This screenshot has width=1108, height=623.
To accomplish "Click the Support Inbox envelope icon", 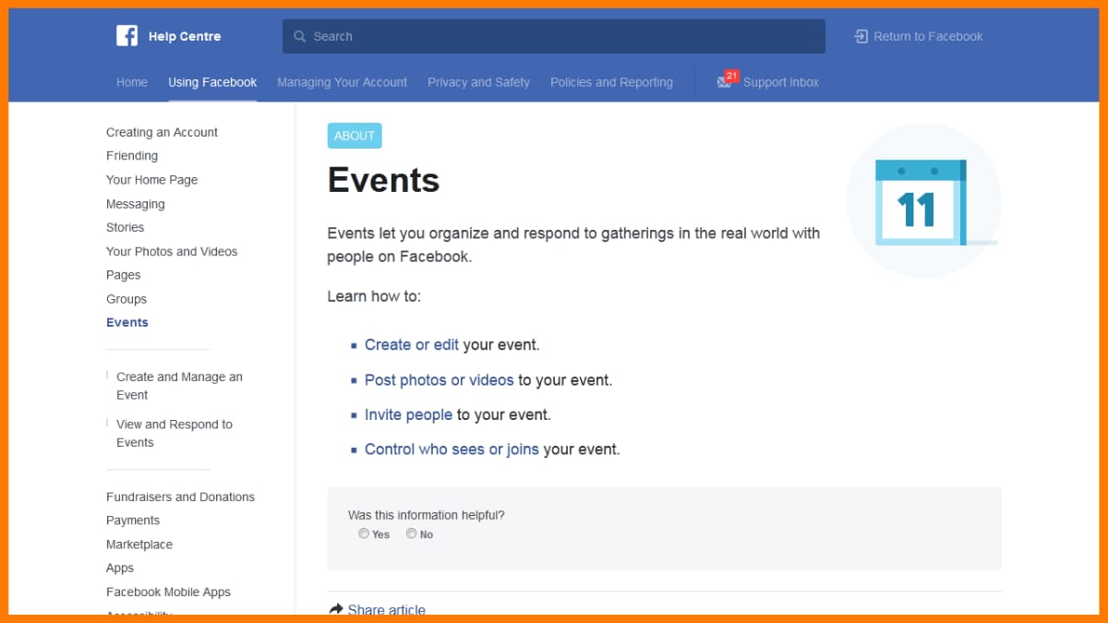I will point(724,82).
